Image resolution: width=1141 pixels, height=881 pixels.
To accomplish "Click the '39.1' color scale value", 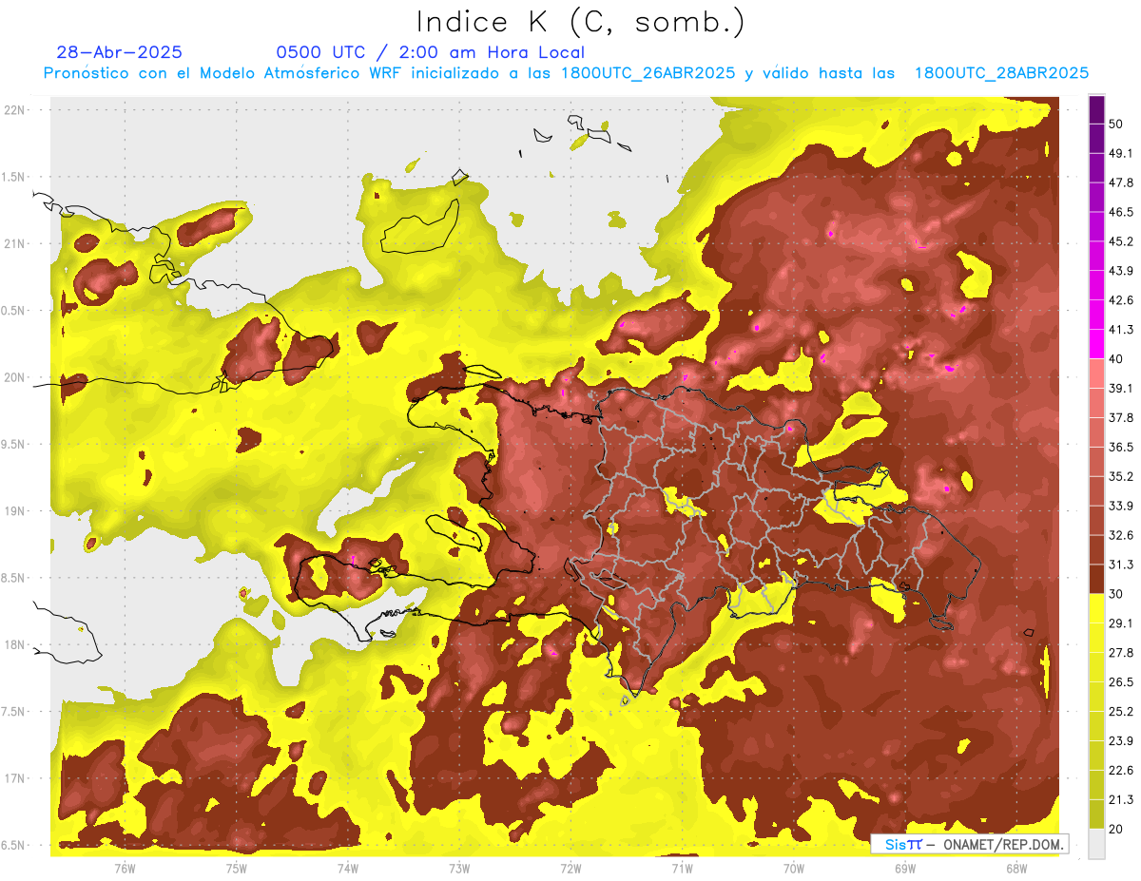I will coord(1121,389).
